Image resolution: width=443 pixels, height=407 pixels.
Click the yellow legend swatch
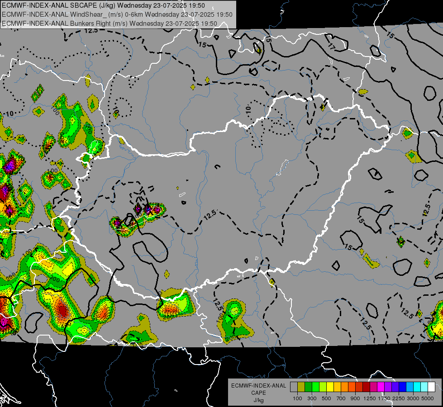coord(330,387)
